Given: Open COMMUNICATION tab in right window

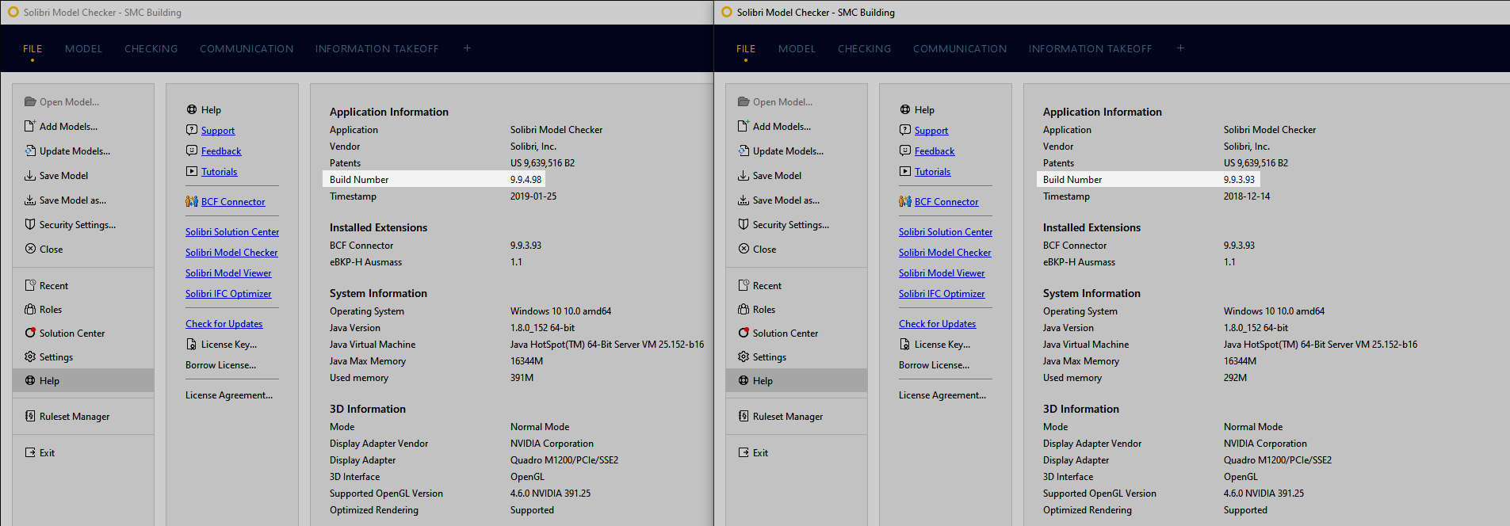Looking at the screenshot, I should (960, 49).
